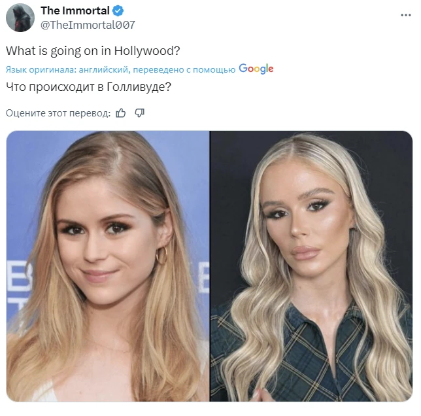421x416 pixels.
Task: Click the hoop earring in left photo
Action: coord(161,255)
